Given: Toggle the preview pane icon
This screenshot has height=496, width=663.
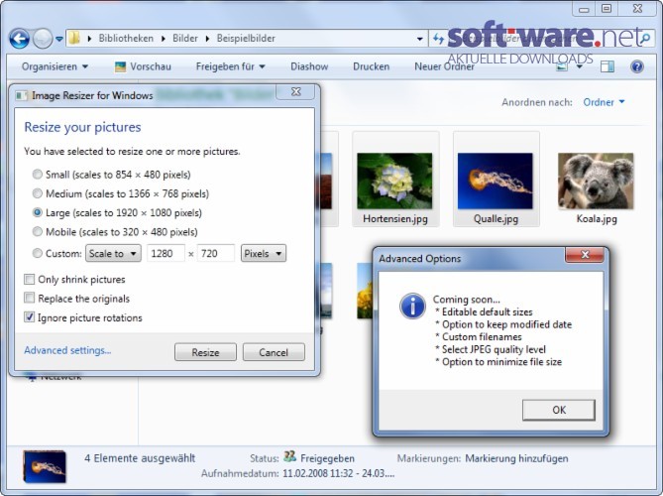Looking at the screenshot, I should point(608,66).
